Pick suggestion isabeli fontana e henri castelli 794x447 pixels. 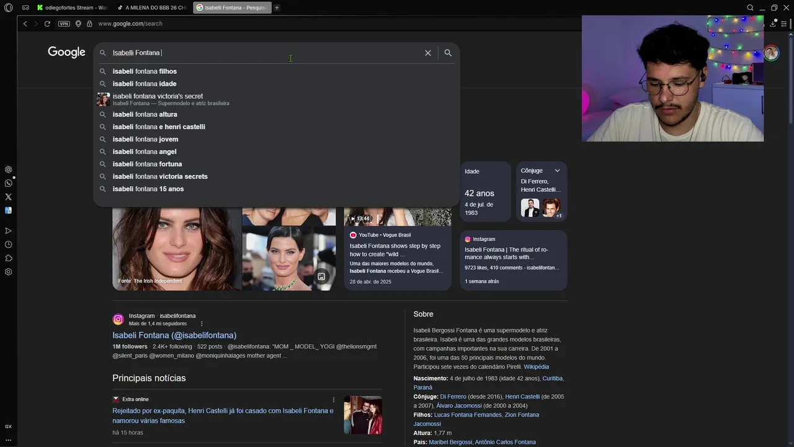pyautogui.click(x=276, y=127)
